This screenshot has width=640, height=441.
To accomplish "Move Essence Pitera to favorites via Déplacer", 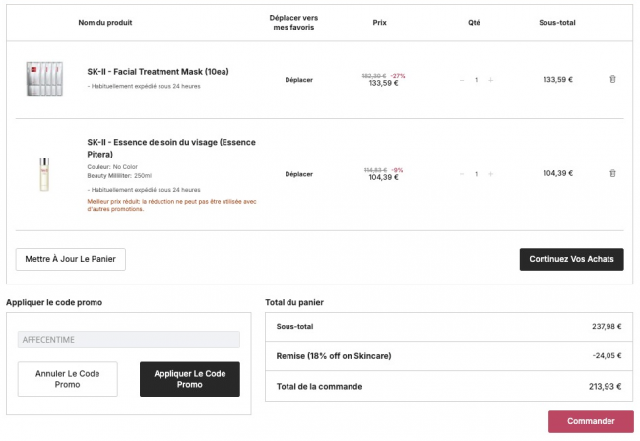I will coord(298,174).
